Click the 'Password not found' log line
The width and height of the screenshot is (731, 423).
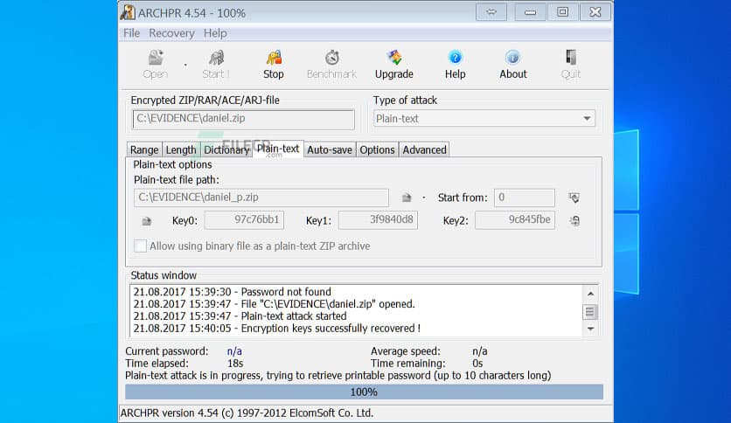pos(233,292)
